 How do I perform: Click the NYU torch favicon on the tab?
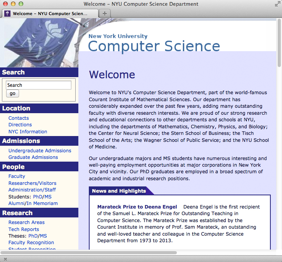tap(7, 13)
